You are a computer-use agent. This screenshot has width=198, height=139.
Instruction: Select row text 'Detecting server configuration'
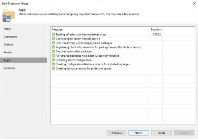74,60
